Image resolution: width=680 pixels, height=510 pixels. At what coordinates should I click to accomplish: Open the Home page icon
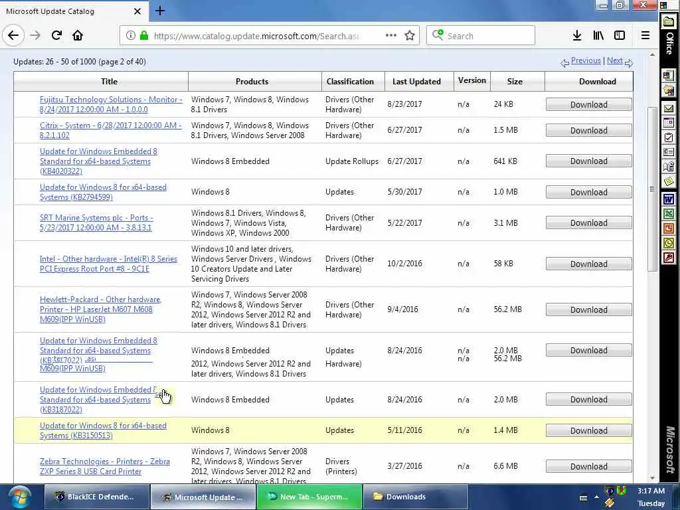pos(78,35)
